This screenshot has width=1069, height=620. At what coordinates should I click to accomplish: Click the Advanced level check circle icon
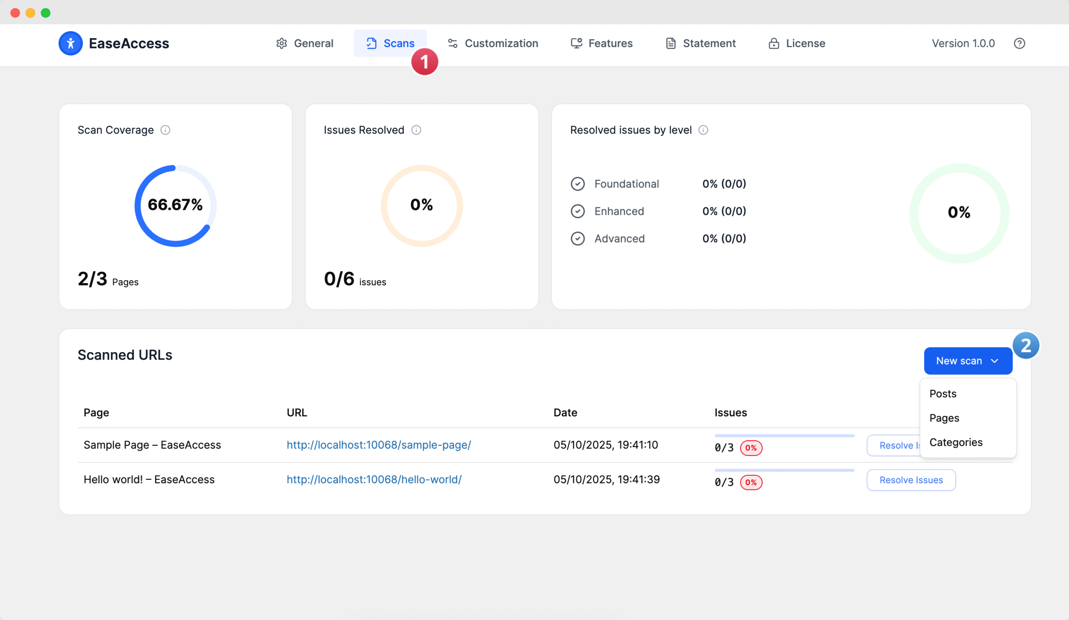point(578,239)
